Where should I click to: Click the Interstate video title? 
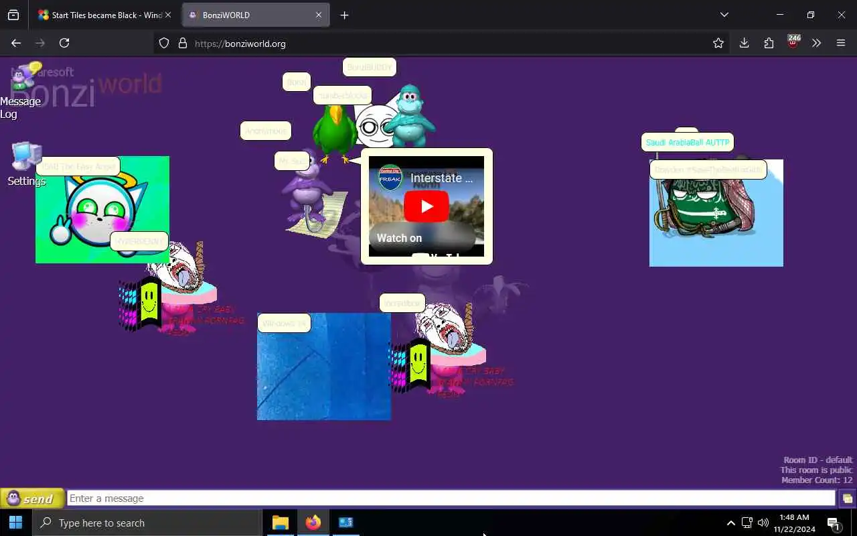pos(442,178)
